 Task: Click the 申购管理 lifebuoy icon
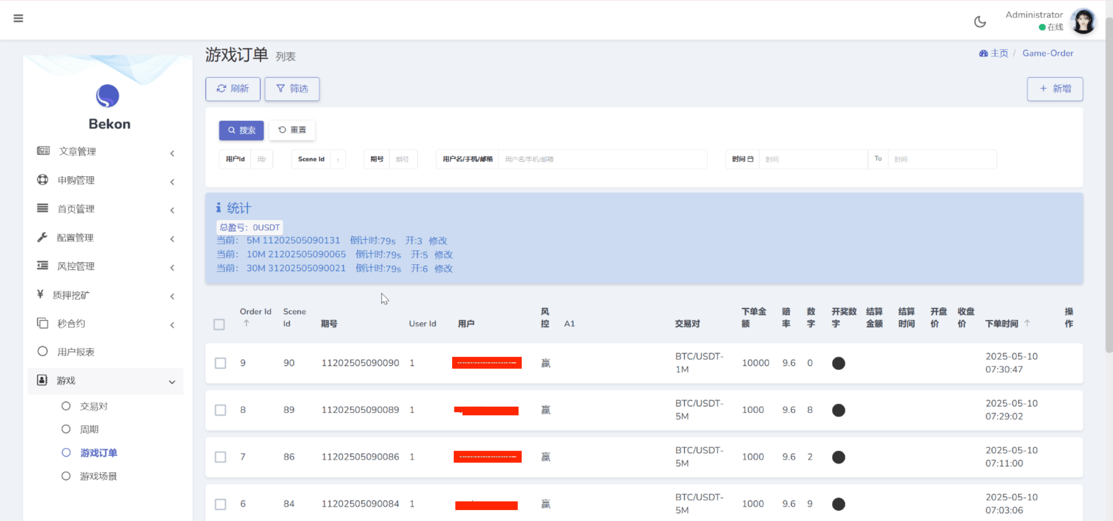pyautogui.click(x=43, y=180)
